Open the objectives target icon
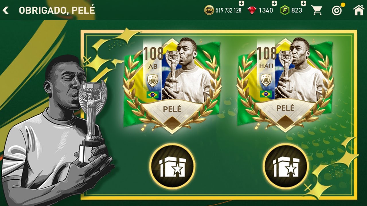 pos(338,10)
